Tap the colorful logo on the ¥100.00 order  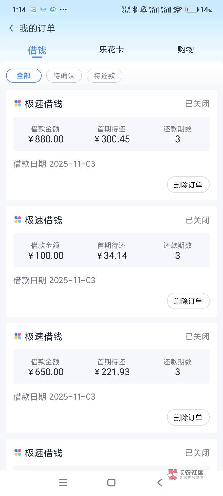18,220
